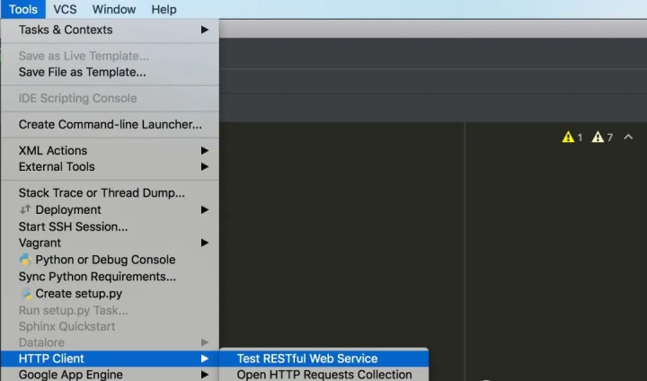Select Test RESTful Web Service
Viewport: 647px width, 381px height.
pyautogui.click(x=323, y=359)
